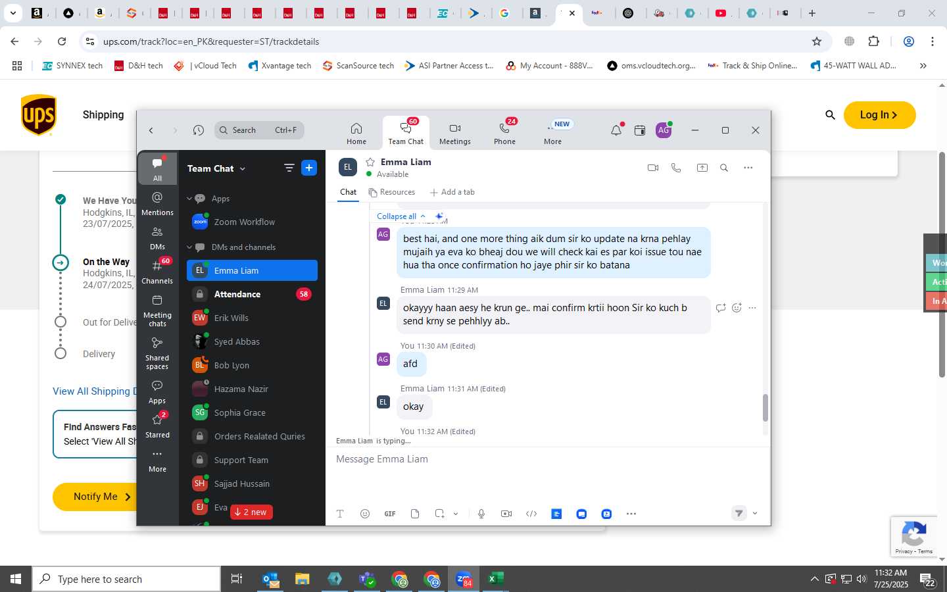This screenshot has height=592, width=947.
Task: Reply to Emma's okayyy message
Action: pos(721,308)
